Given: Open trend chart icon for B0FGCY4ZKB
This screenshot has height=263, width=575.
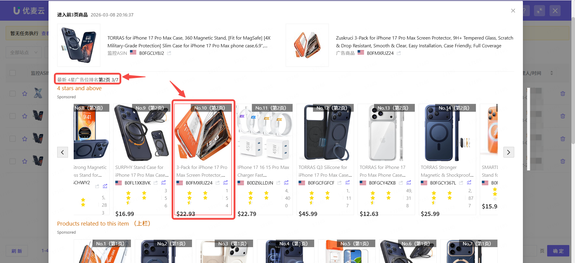Looking at the screenshot, I should 409,183.
